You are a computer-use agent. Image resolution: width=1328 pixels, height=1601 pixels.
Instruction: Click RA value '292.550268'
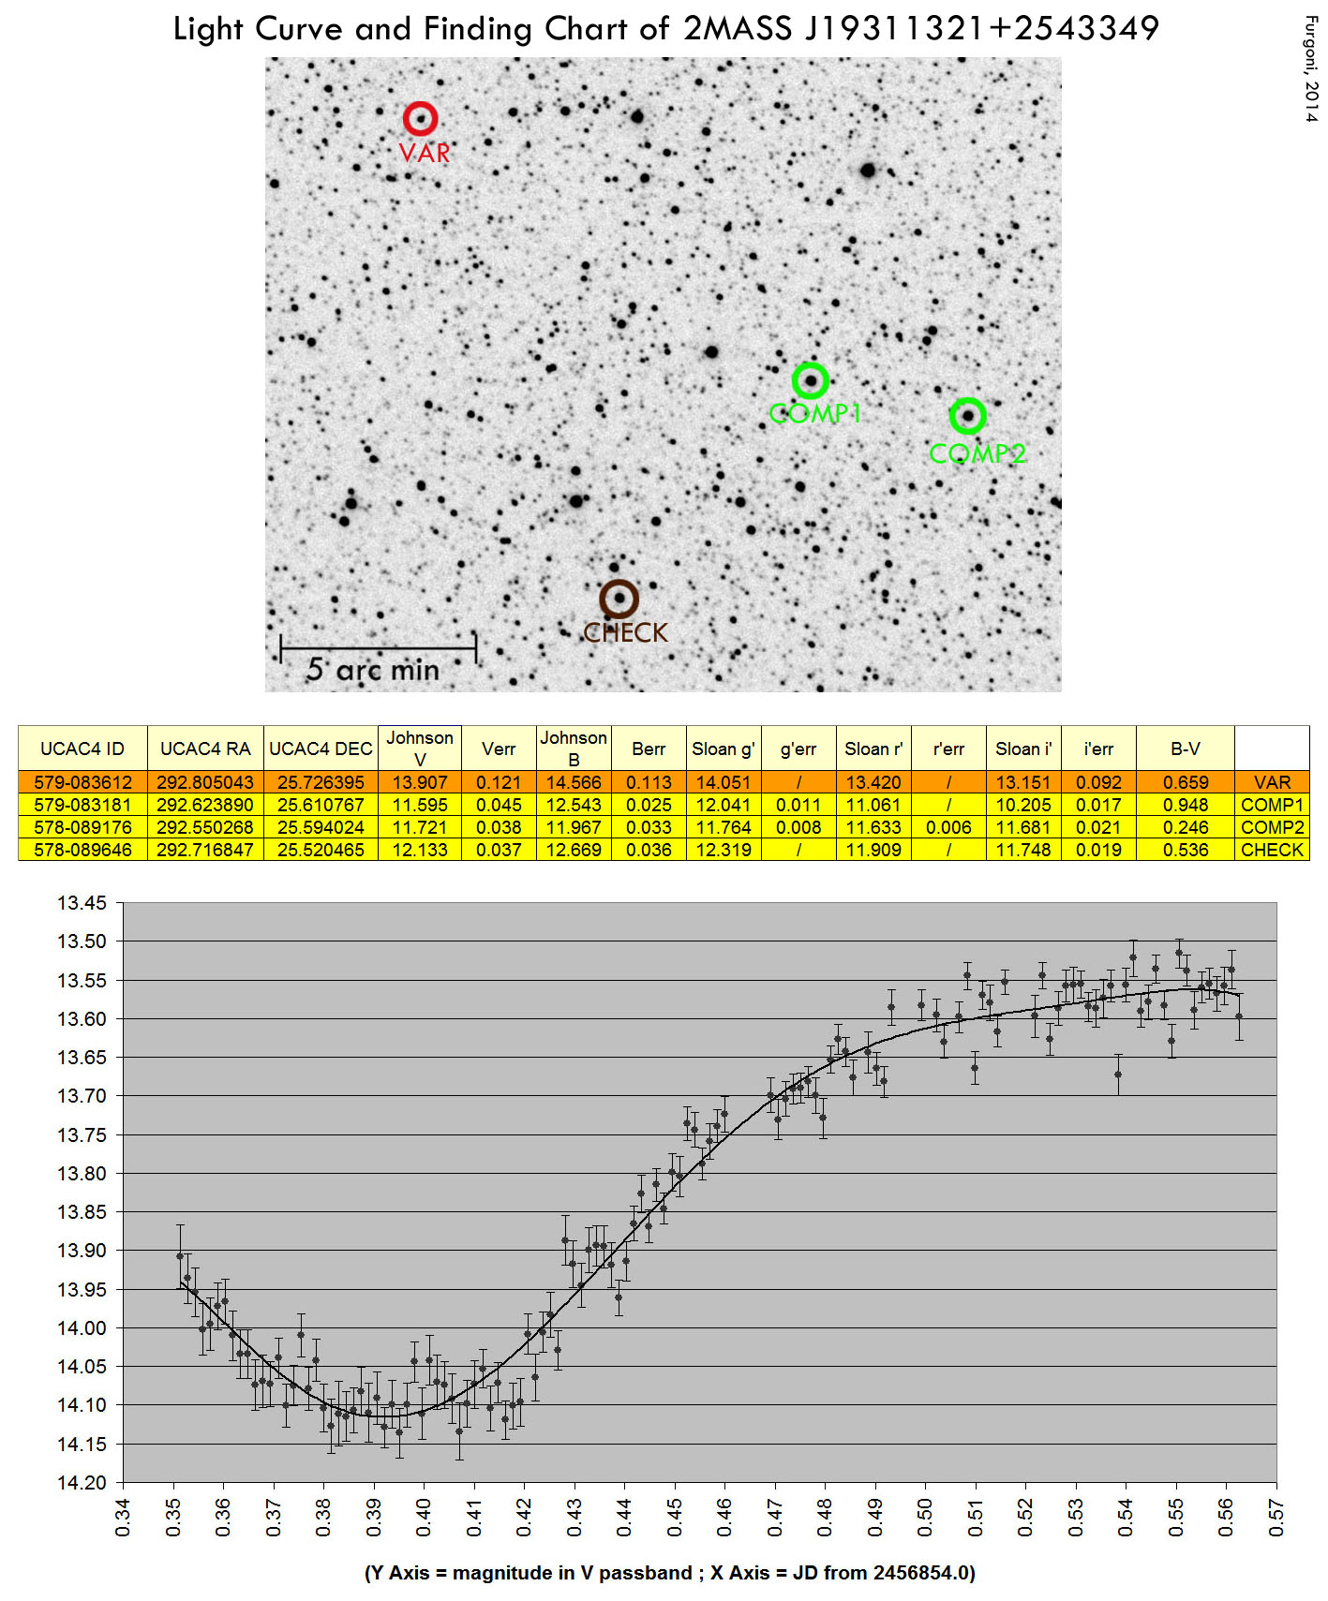205,827
